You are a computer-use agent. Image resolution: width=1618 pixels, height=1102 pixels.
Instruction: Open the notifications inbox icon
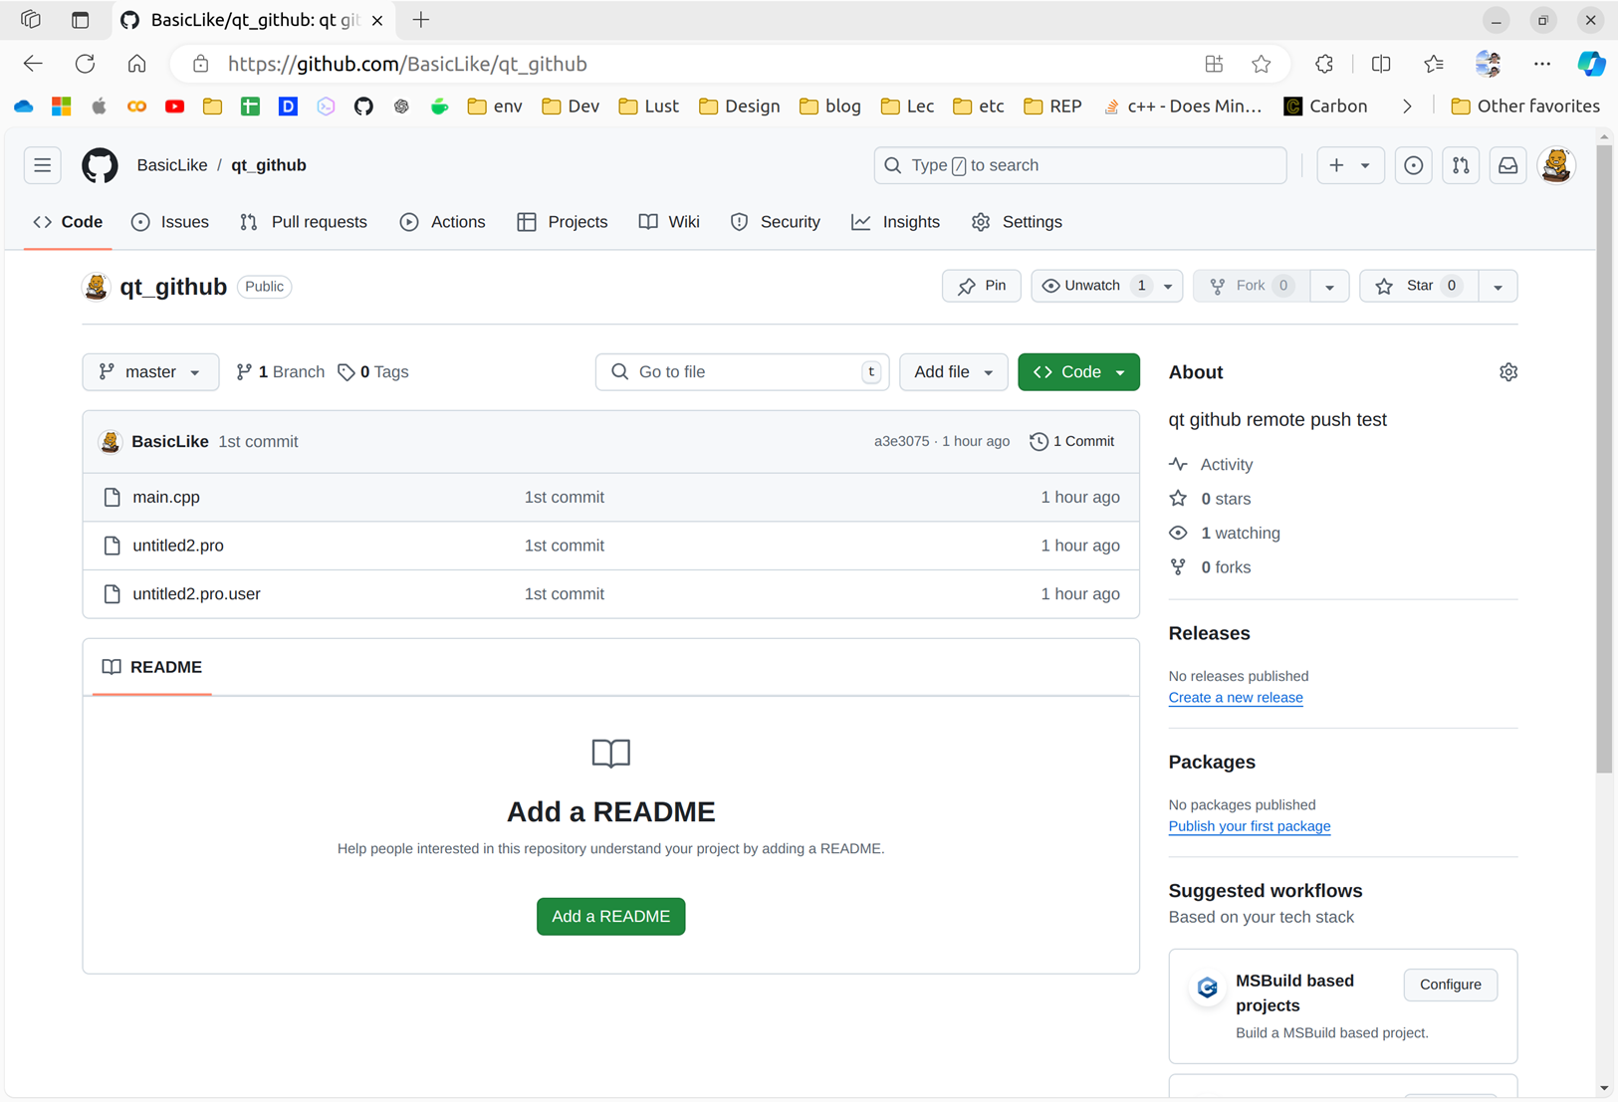(x=1508, y=165)
